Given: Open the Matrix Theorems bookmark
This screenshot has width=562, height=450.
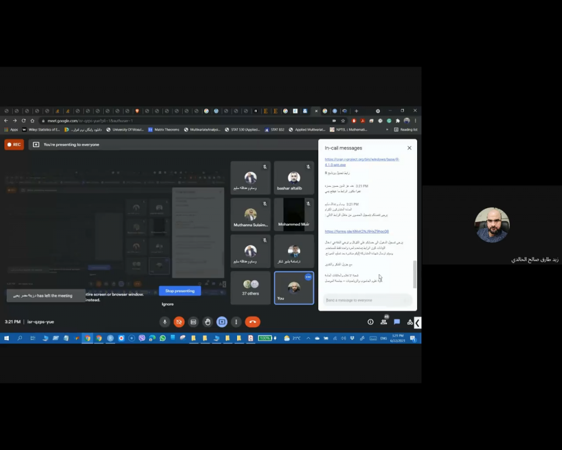Looking at the screenshot, I should (163, 130).
